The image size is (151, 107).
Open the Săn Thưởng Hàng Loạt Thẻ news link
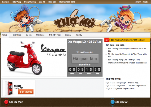(x=125, y=60)
